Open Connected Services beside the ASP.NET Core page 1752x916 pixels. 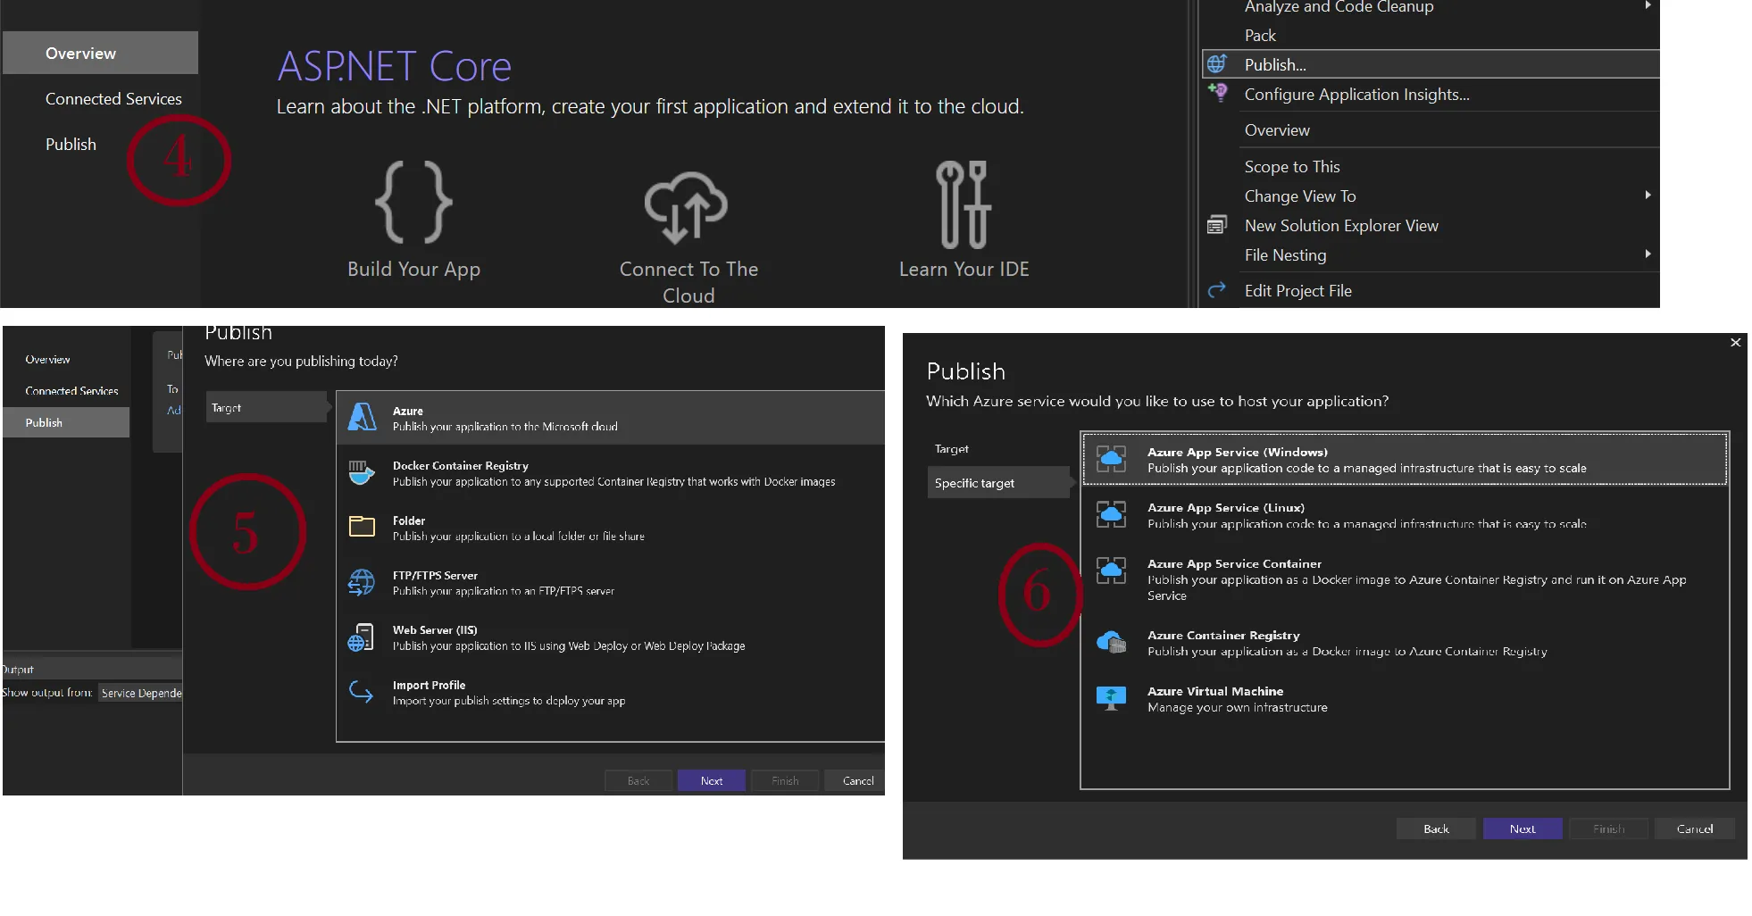[x=113, y=99]
